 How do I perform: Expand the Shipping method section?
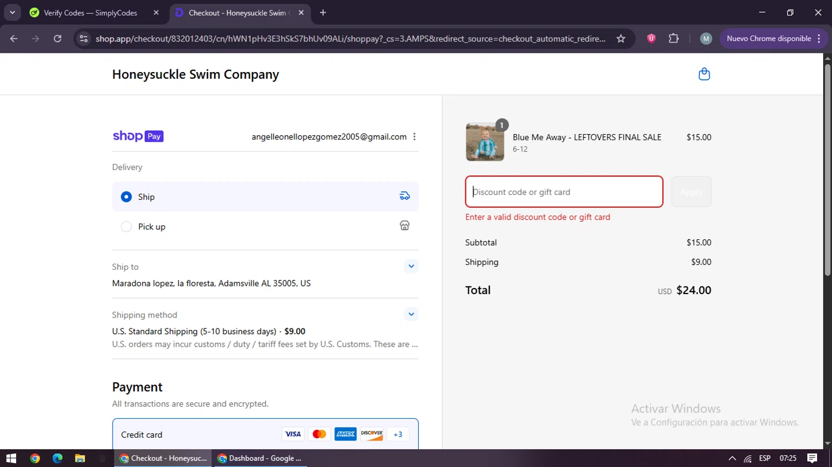[x=411, y=314]
